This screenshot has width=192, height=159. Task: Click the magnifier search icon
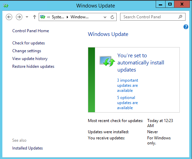coord(180,17)
